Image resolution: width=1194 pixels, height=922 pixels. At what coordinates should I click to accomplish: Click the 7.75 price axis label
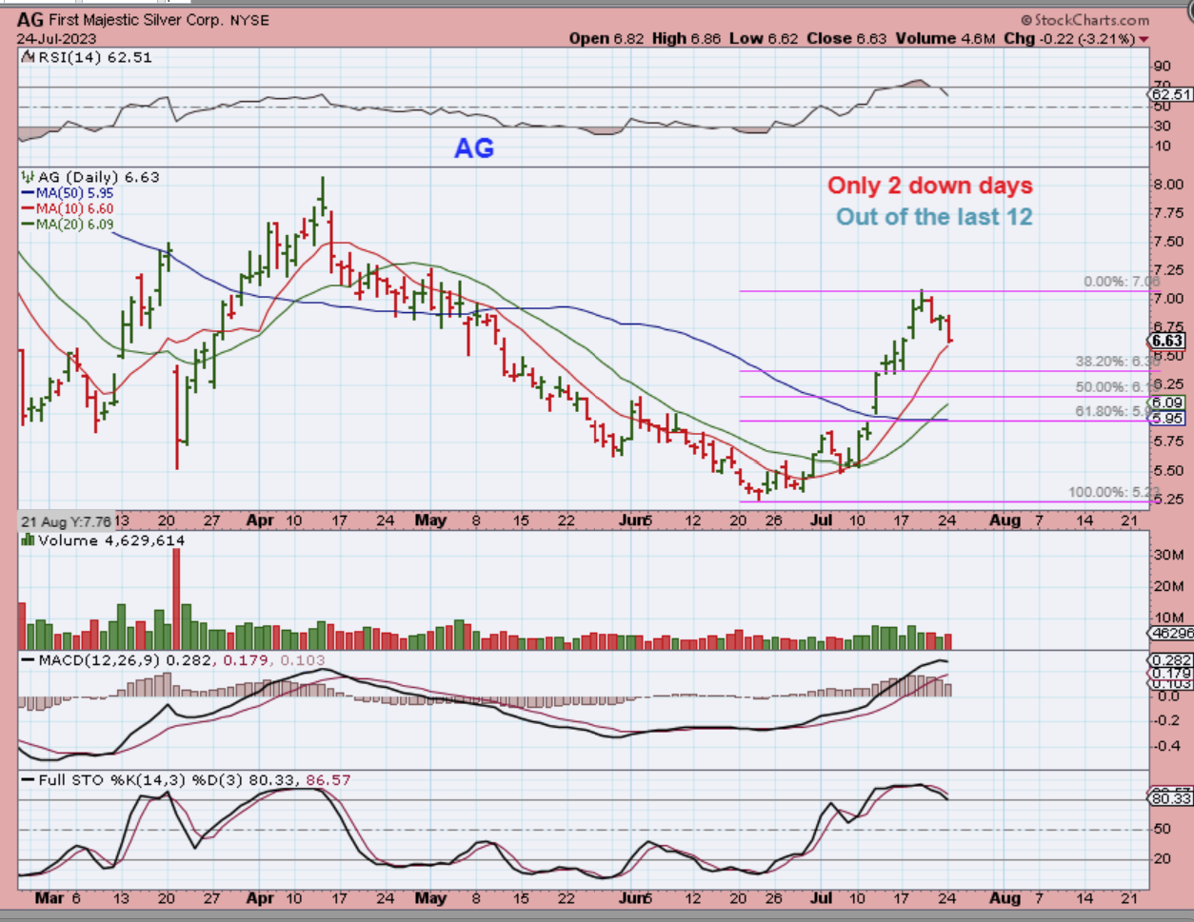(x=1167, y=213)
